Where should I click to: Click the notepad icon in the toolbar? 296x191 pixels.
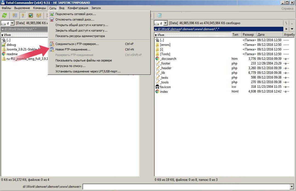click(x=159, y=15)
